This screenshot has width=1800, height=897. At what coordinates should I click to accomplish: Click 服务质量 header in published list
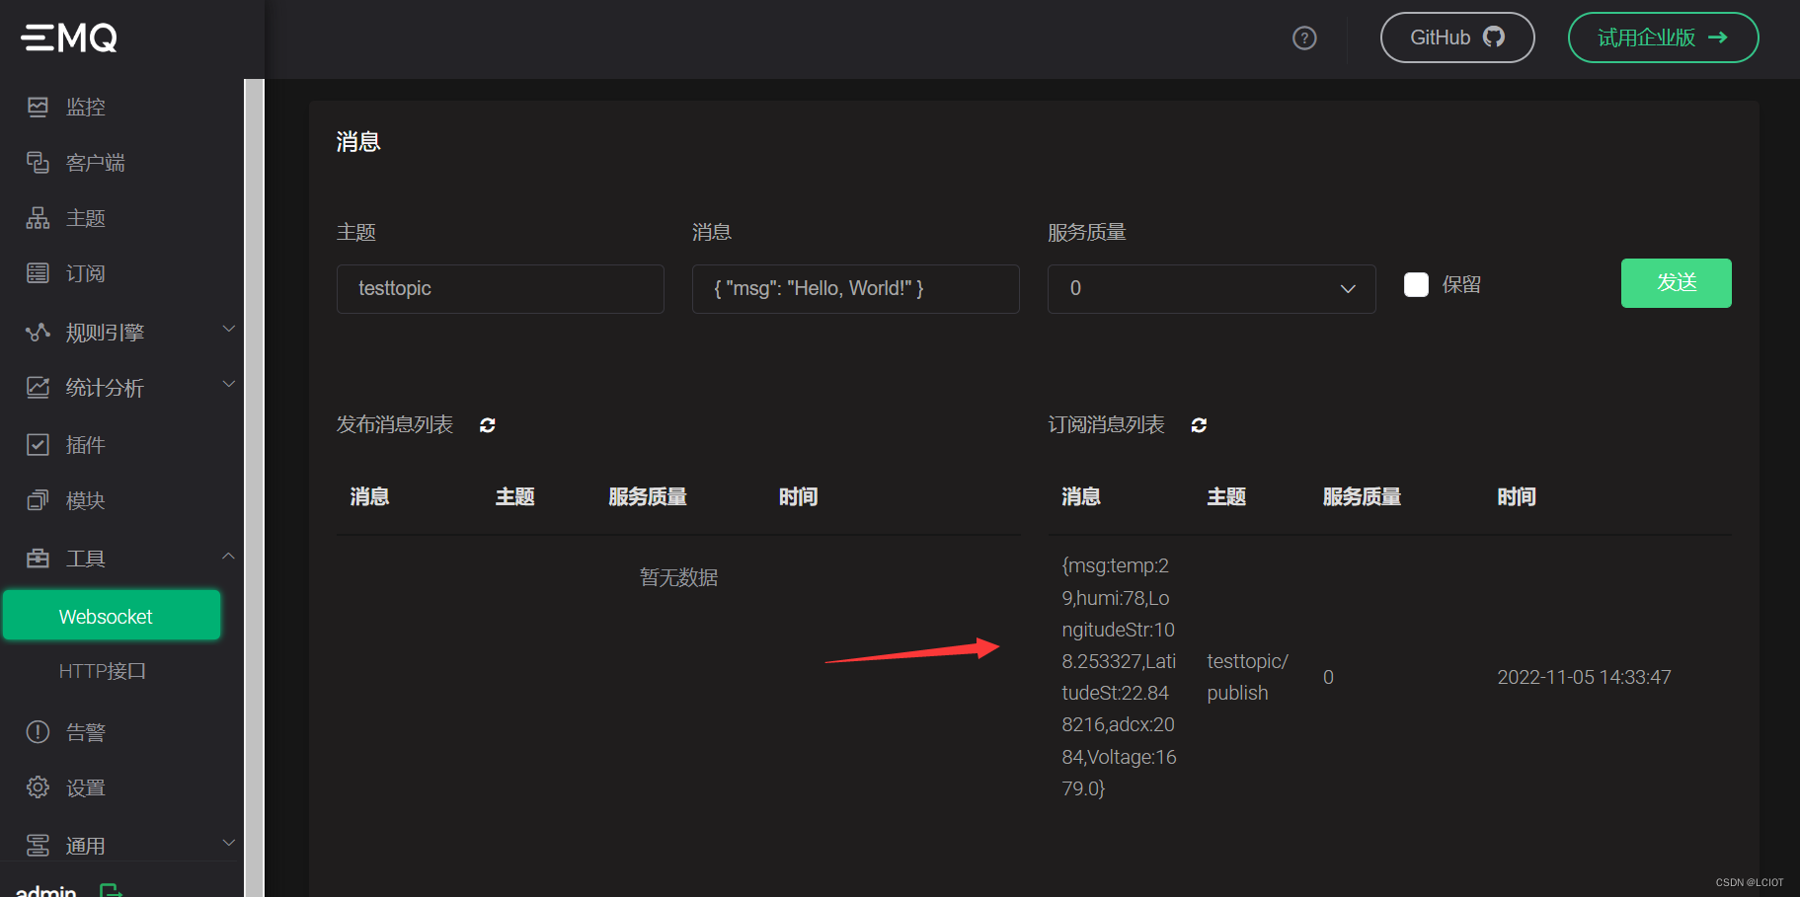click(648, 496)
